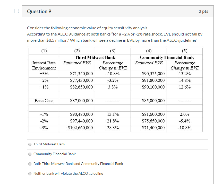Click the Interest Rate Environment column header
The height and width of the screenshot is (185, 223).
44,65
